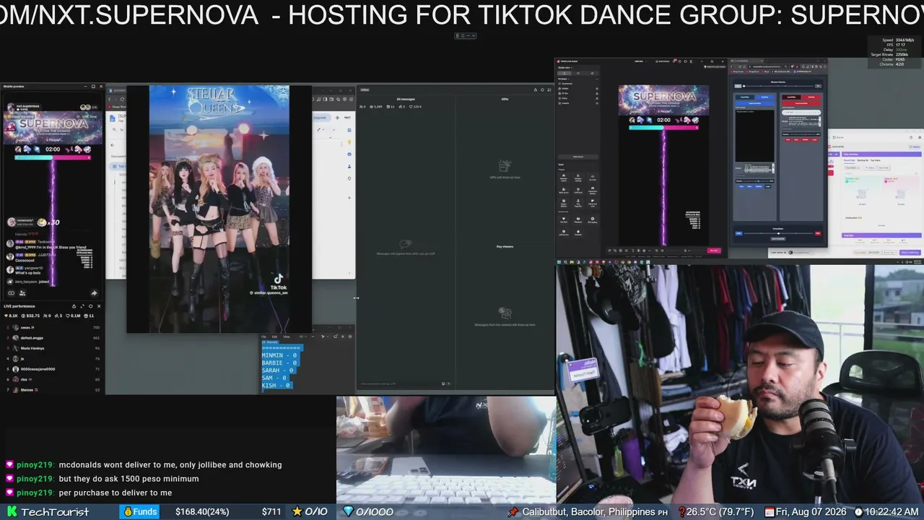Click the gold star icon beside 0/10

coord(297,511)
